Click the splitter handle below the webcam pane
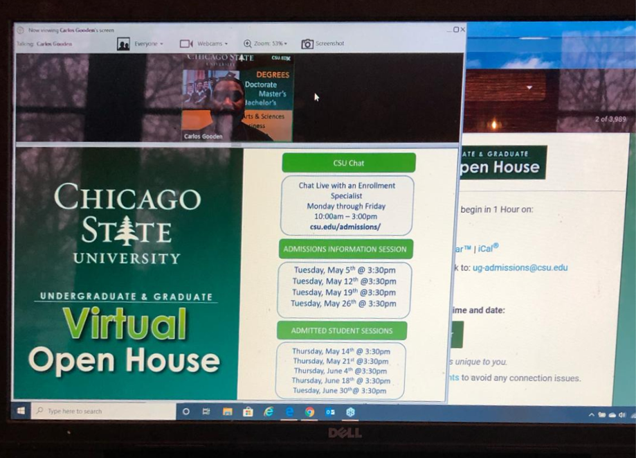 pyautogui.click(x=237, y=145)
